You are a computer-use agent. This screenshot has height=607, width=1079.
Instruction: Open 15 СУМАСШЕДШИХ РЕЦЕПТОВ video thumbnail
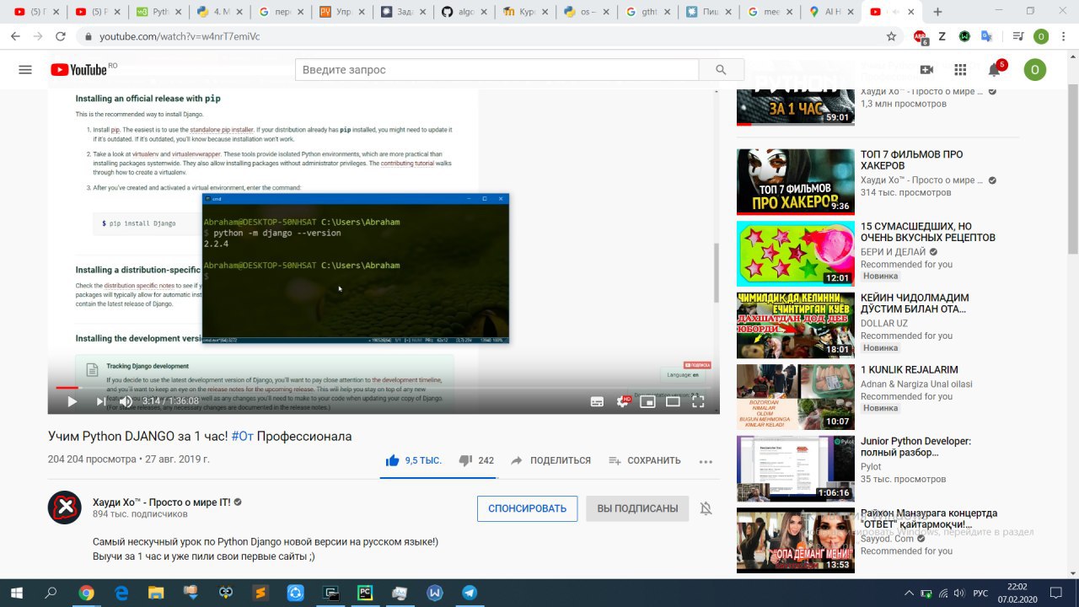(796, 253)
